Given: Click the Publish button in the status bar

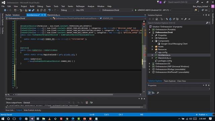Looking at the screenshot, I should [x=202, y=115].
